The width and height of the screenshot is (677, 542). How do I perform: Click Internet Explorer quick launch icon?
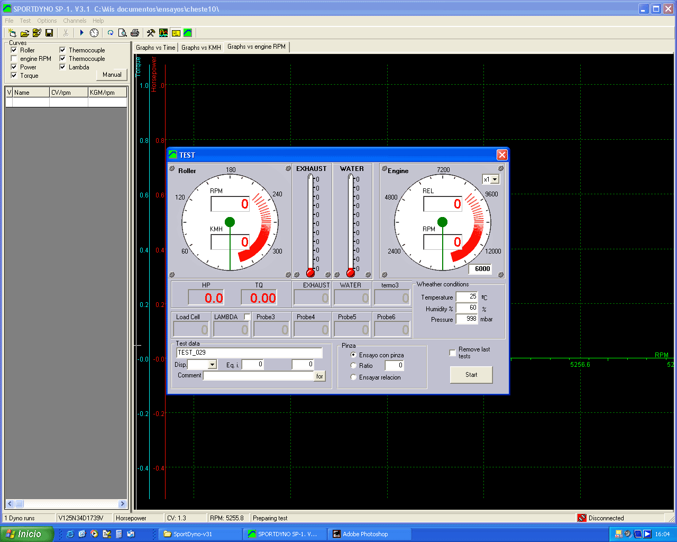pos(70,534)
